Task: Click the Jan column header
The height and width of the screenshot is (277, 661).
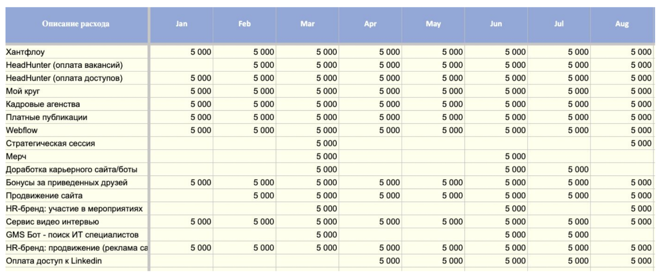Action: point(182,24)
